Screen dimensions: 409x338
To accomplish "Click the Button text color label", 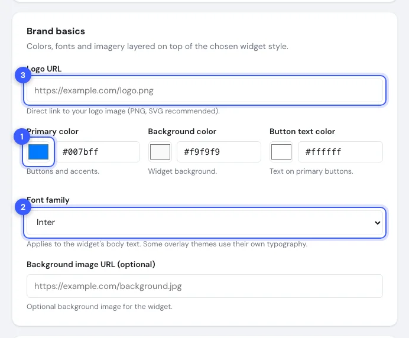I will coord(302,131).
